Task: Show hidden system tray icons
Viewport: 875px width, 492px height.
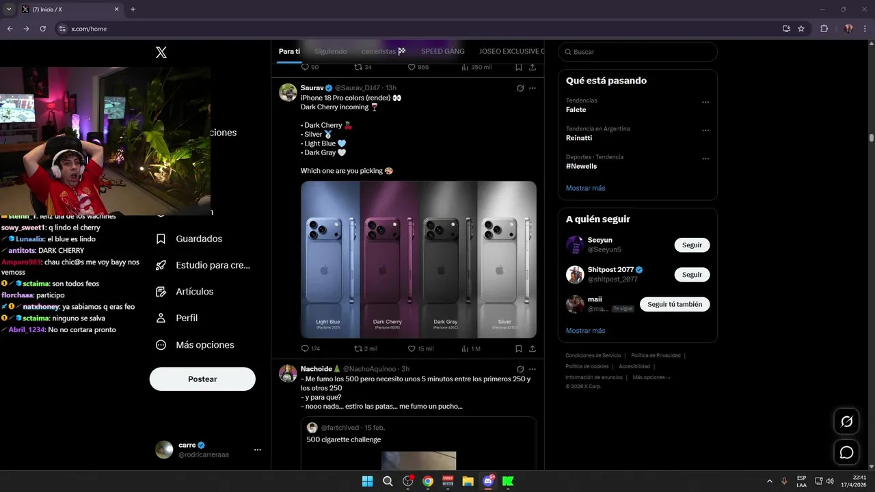Action: click(770, 481)
